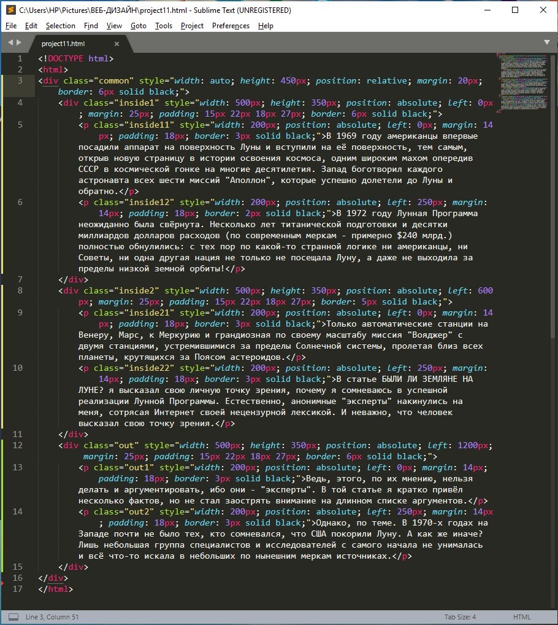Click class name "inside1" on line 4
This screenshot has width=558, height=625.
(137, 103)
